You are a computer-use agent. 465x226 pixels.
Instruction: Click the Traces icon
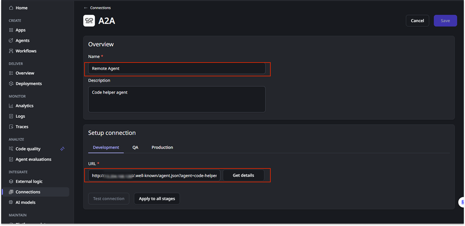(11, 127)
